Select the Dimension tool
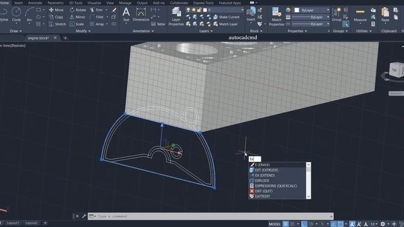Image resolution: width=404 pixels, height=227 pixels. pos(141,15)
